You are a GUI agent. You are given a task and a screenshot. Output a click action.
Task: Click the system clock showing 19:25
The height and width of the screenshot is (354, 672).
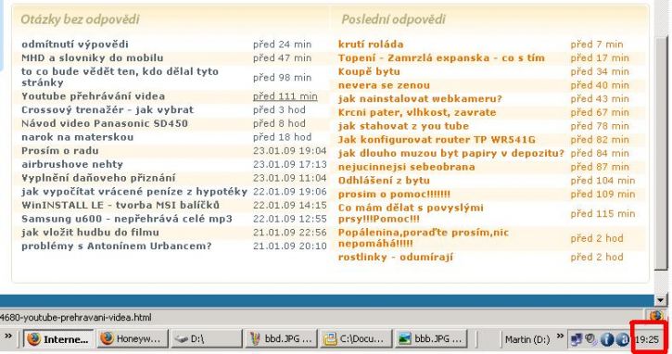tap(647, 340)
